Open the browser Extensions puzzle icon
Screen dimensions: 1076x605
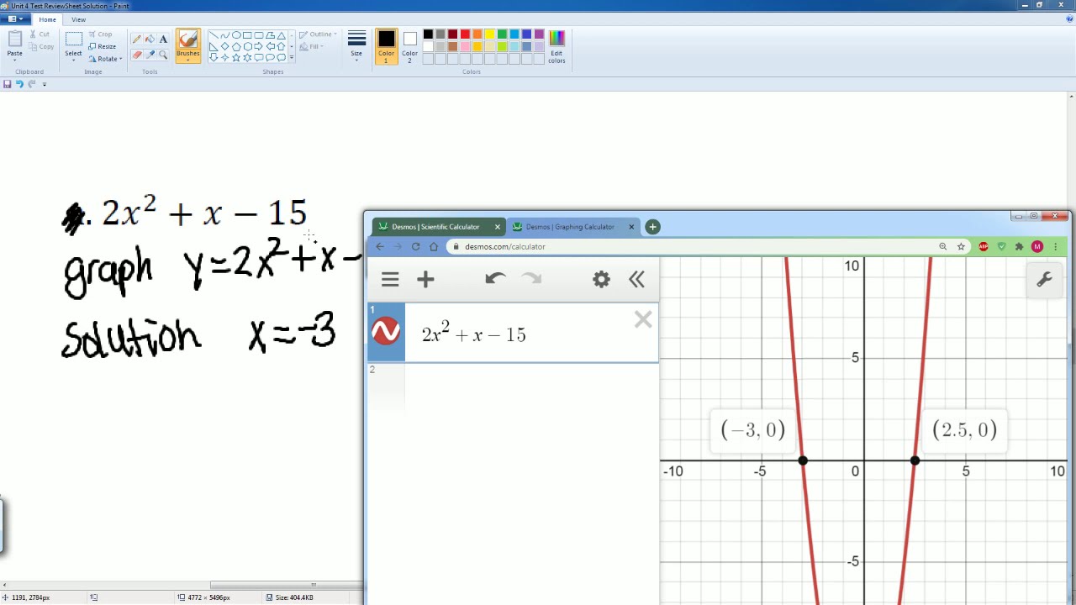point(1019,246)
